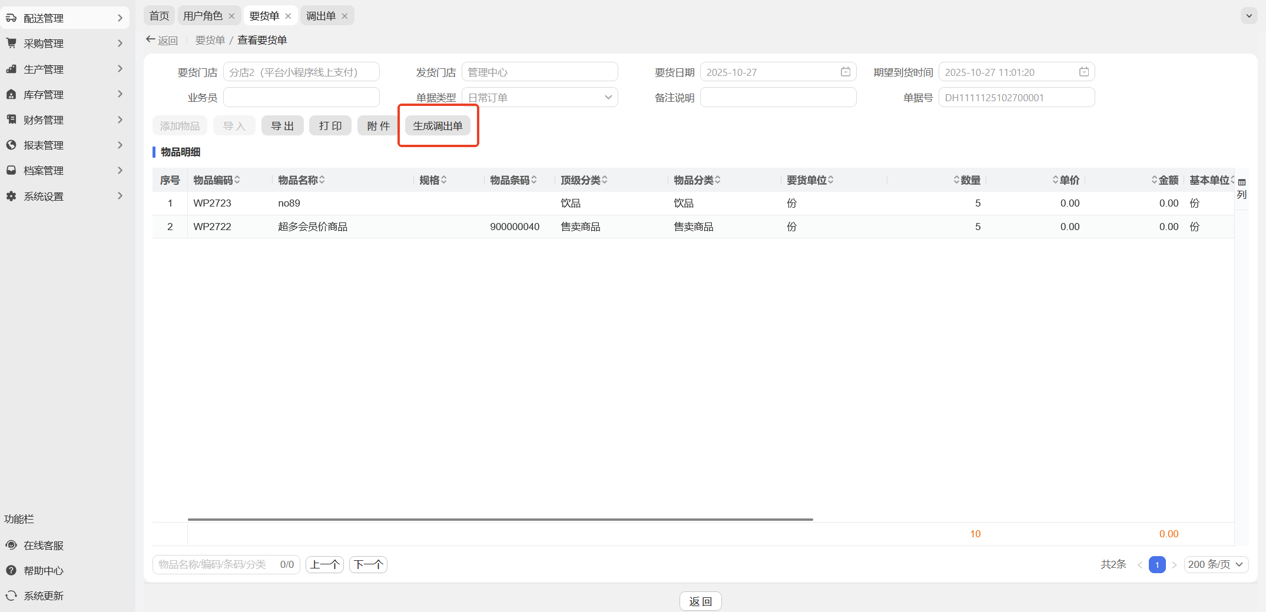1266x612 pixels.
Task: Open the 期望到货时间 calendar picker icon
Action: pyautogui.click(x=1084, y=72)
